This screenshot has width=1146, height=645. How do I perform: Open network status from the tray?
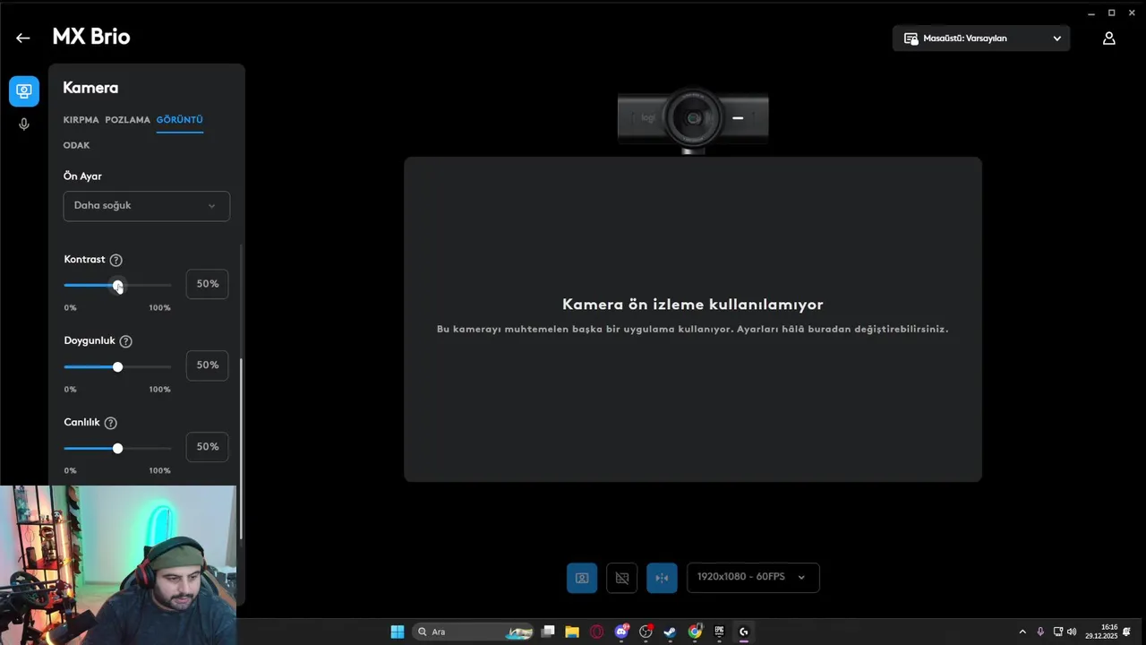pyautogui.click(x=1058, y=632)
